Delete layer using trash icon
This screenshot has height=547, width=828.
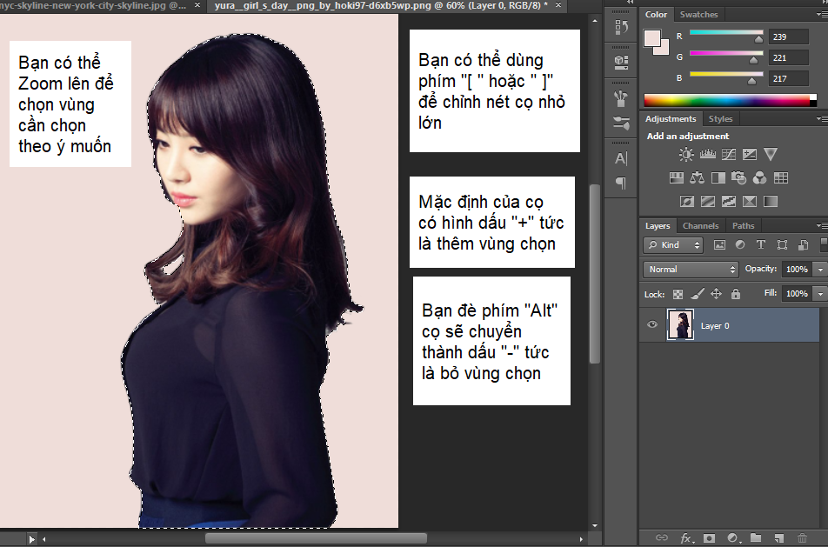(x=802, y=537)
